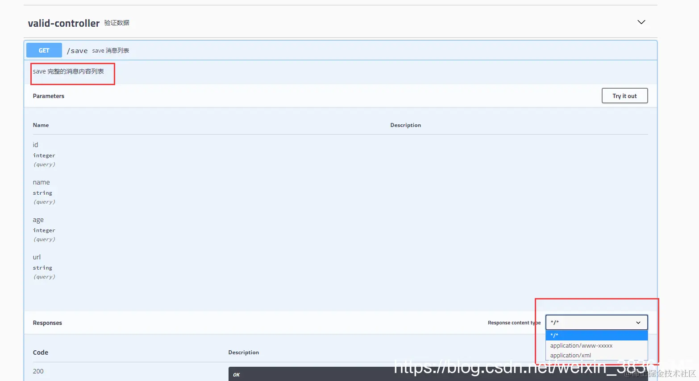Open the Response content type dropdown
Viewport: 699px width, 381px height.
[x=596, y=323]
